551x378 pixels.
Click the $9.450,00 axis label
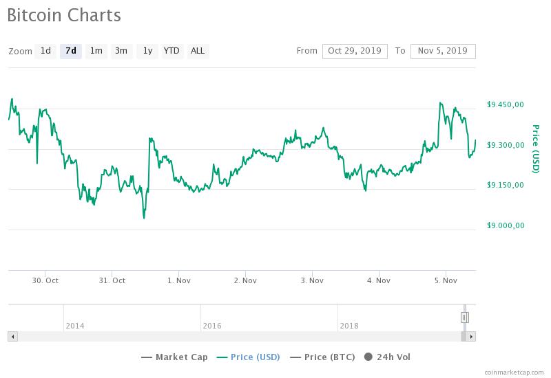(506, 104)
